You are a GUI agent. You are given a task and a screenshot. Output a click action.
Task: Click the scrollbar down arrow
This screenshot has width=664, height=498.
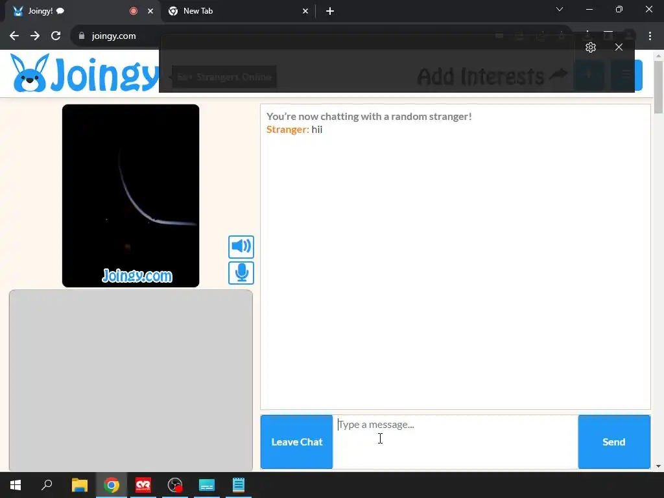pos(658,466)
